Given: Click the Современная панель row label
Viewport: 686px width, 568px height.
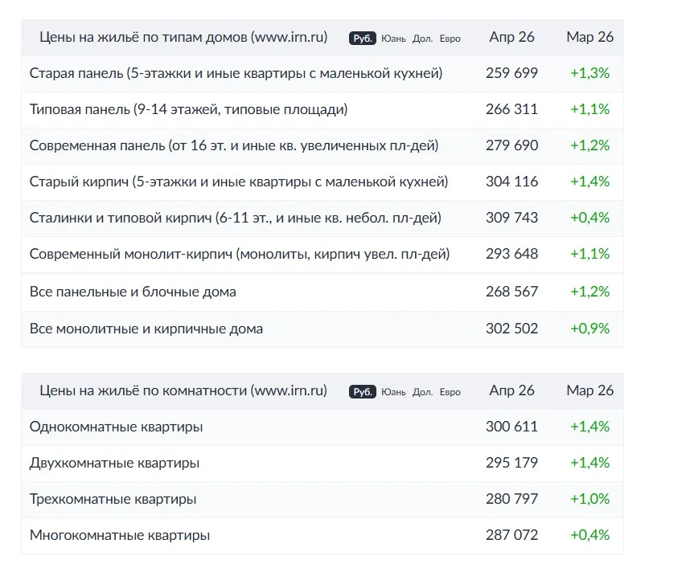Looking at the screenshot, I should [x=234, y=145].
